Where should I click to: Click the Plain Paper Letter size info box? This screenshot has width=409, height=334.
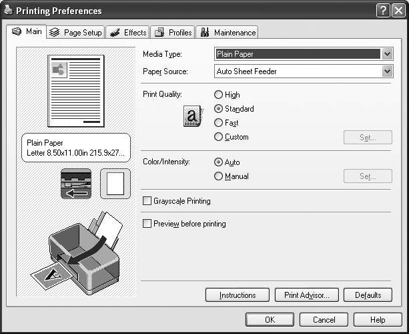point(76,148)
